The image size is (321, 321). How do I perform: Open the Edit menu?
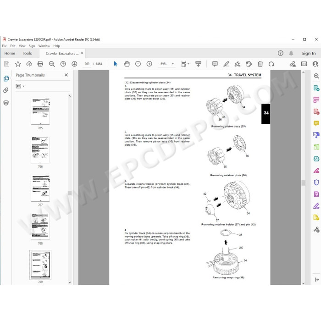(x=13, y=46)
